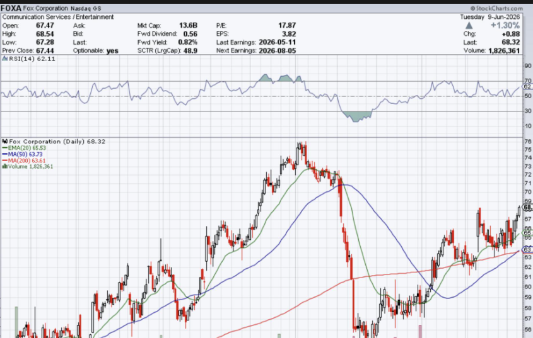533x338 pixels.
Task: Click the candlestick icon beside Fox Corporation (Daily)
Action: point(5,142)
